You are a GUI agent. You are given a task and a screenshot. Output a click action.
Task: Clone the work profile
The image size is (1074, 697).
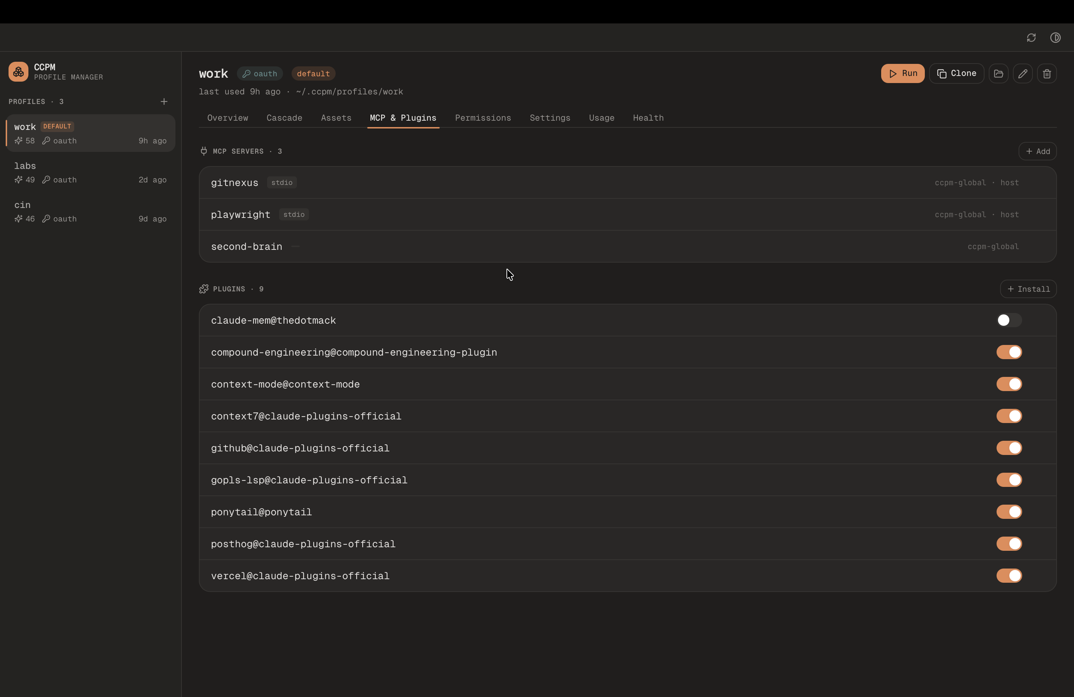click(957, 73)
